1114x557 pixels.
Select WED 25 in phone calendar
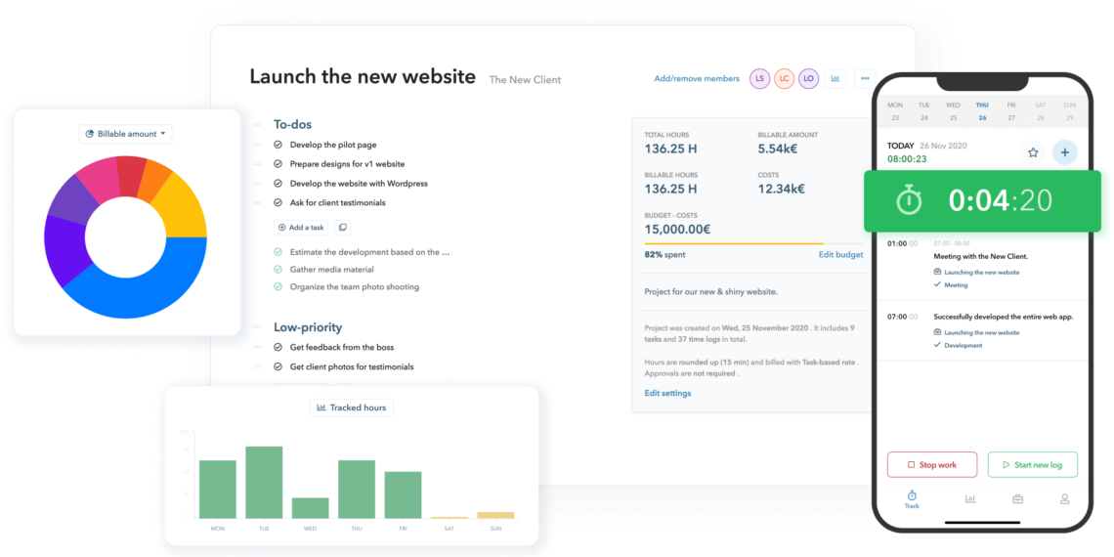tap(954, 111)
